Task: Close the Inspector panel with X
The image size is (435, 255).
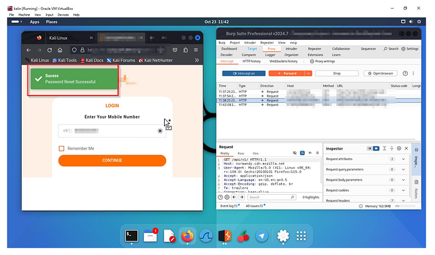Action: tap(406, 148)
